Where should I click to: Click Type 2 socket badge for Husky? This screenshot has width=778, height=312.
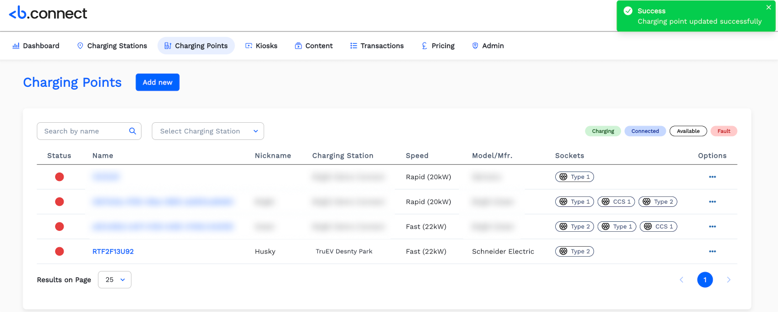coord(574,252)
